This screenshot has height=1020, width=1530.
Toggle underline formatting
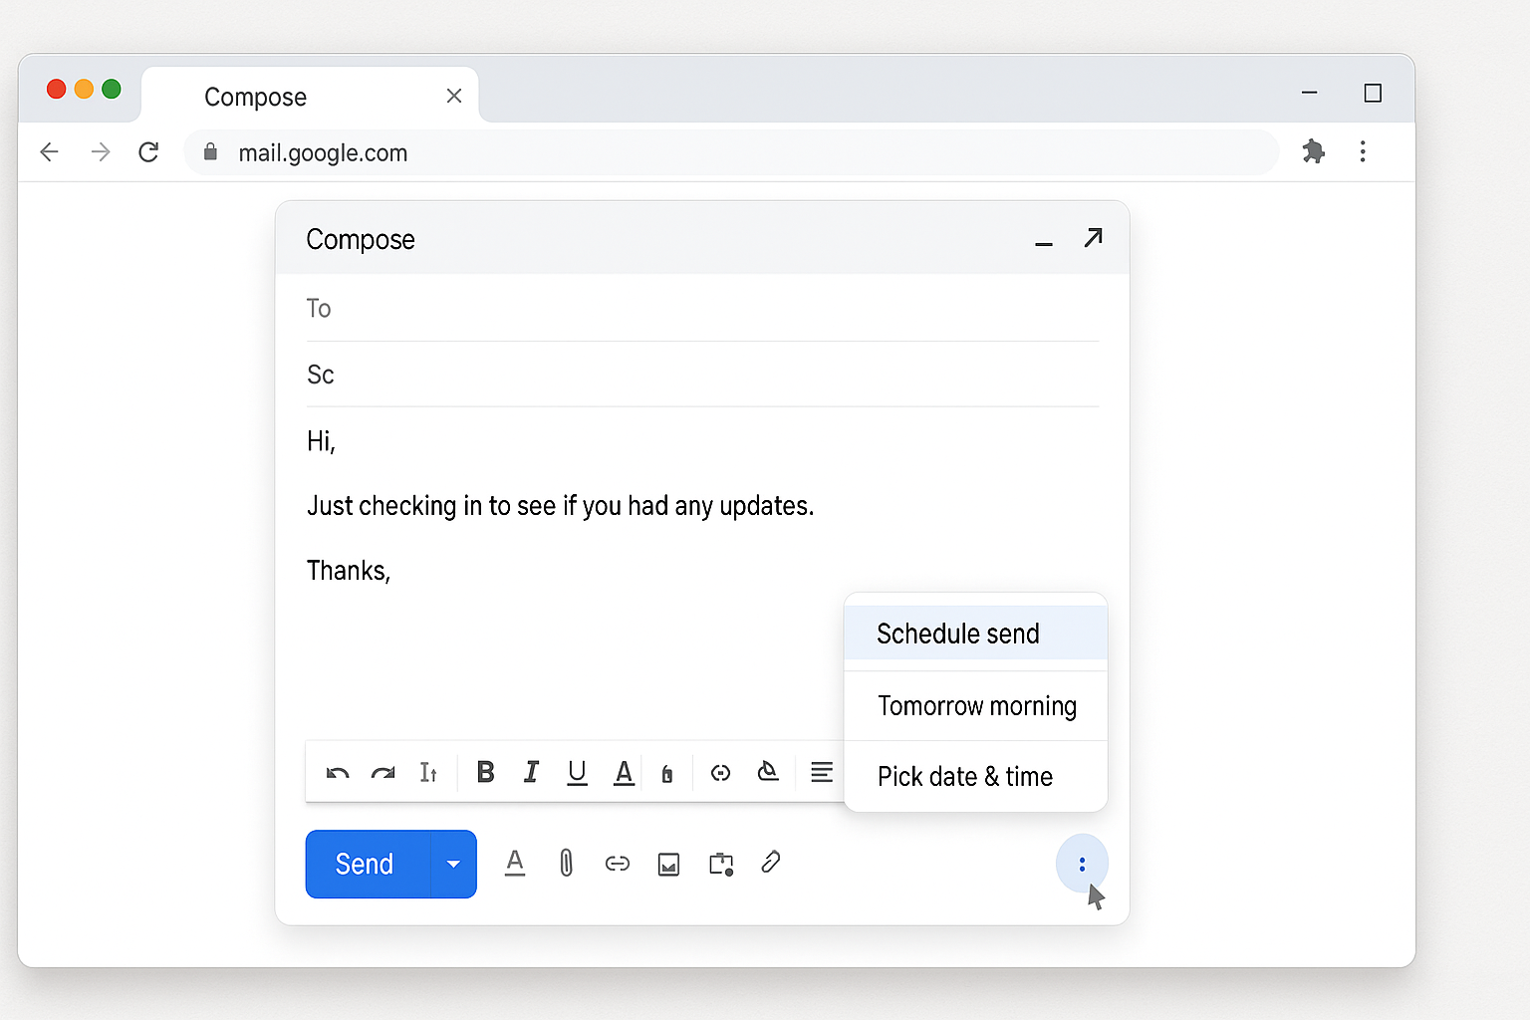click(577, 773)
